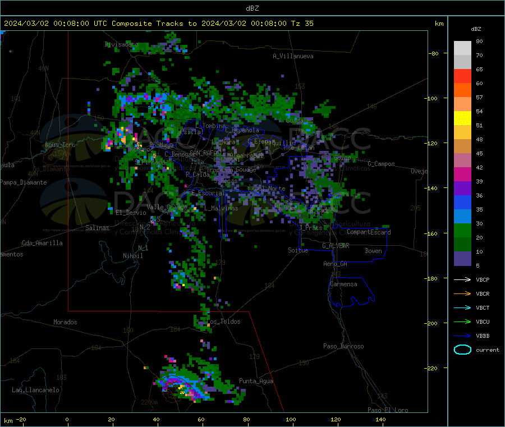Viewport: 505px width, 427px height.
Task: Click the 100 km horizontal axis tick label
Action: pos(291,419)
